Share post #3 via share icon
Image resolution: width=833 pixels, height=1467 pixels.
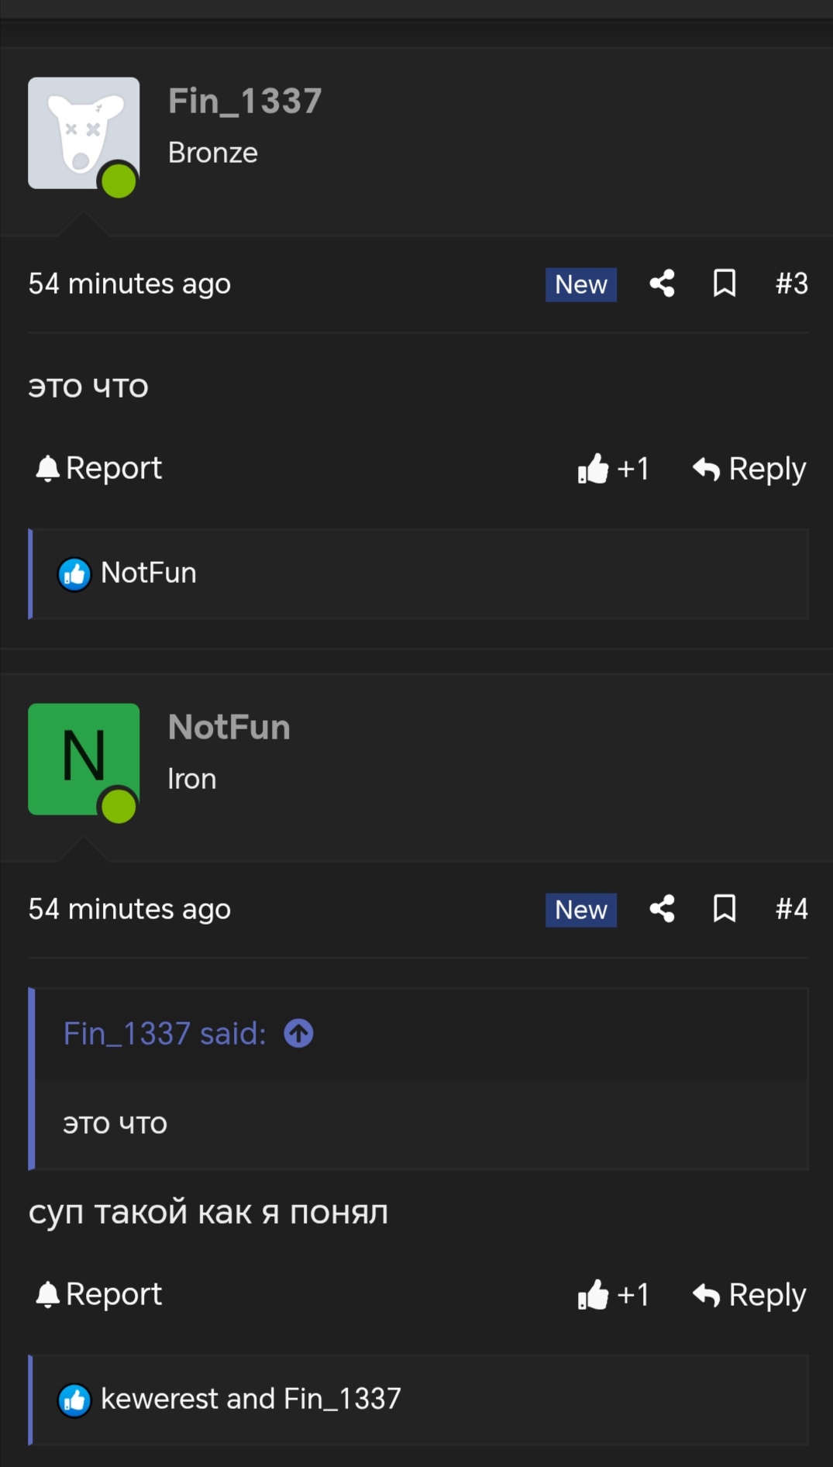point(662,284)
